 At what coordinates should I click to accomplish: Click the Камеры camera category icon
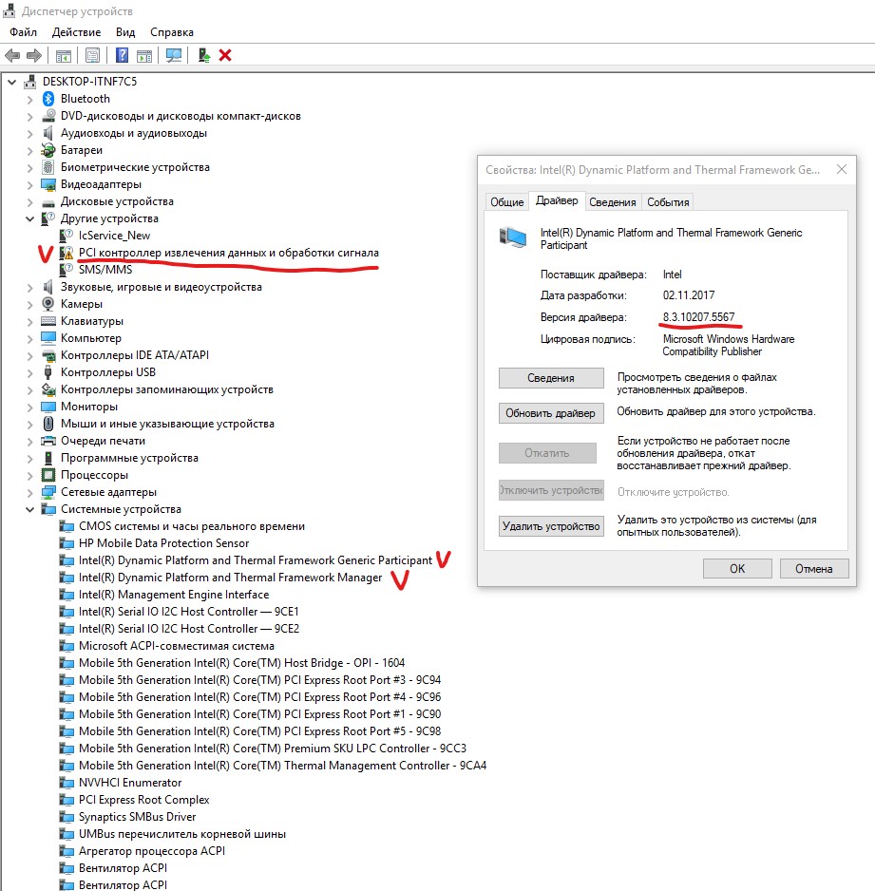point(48,304)
